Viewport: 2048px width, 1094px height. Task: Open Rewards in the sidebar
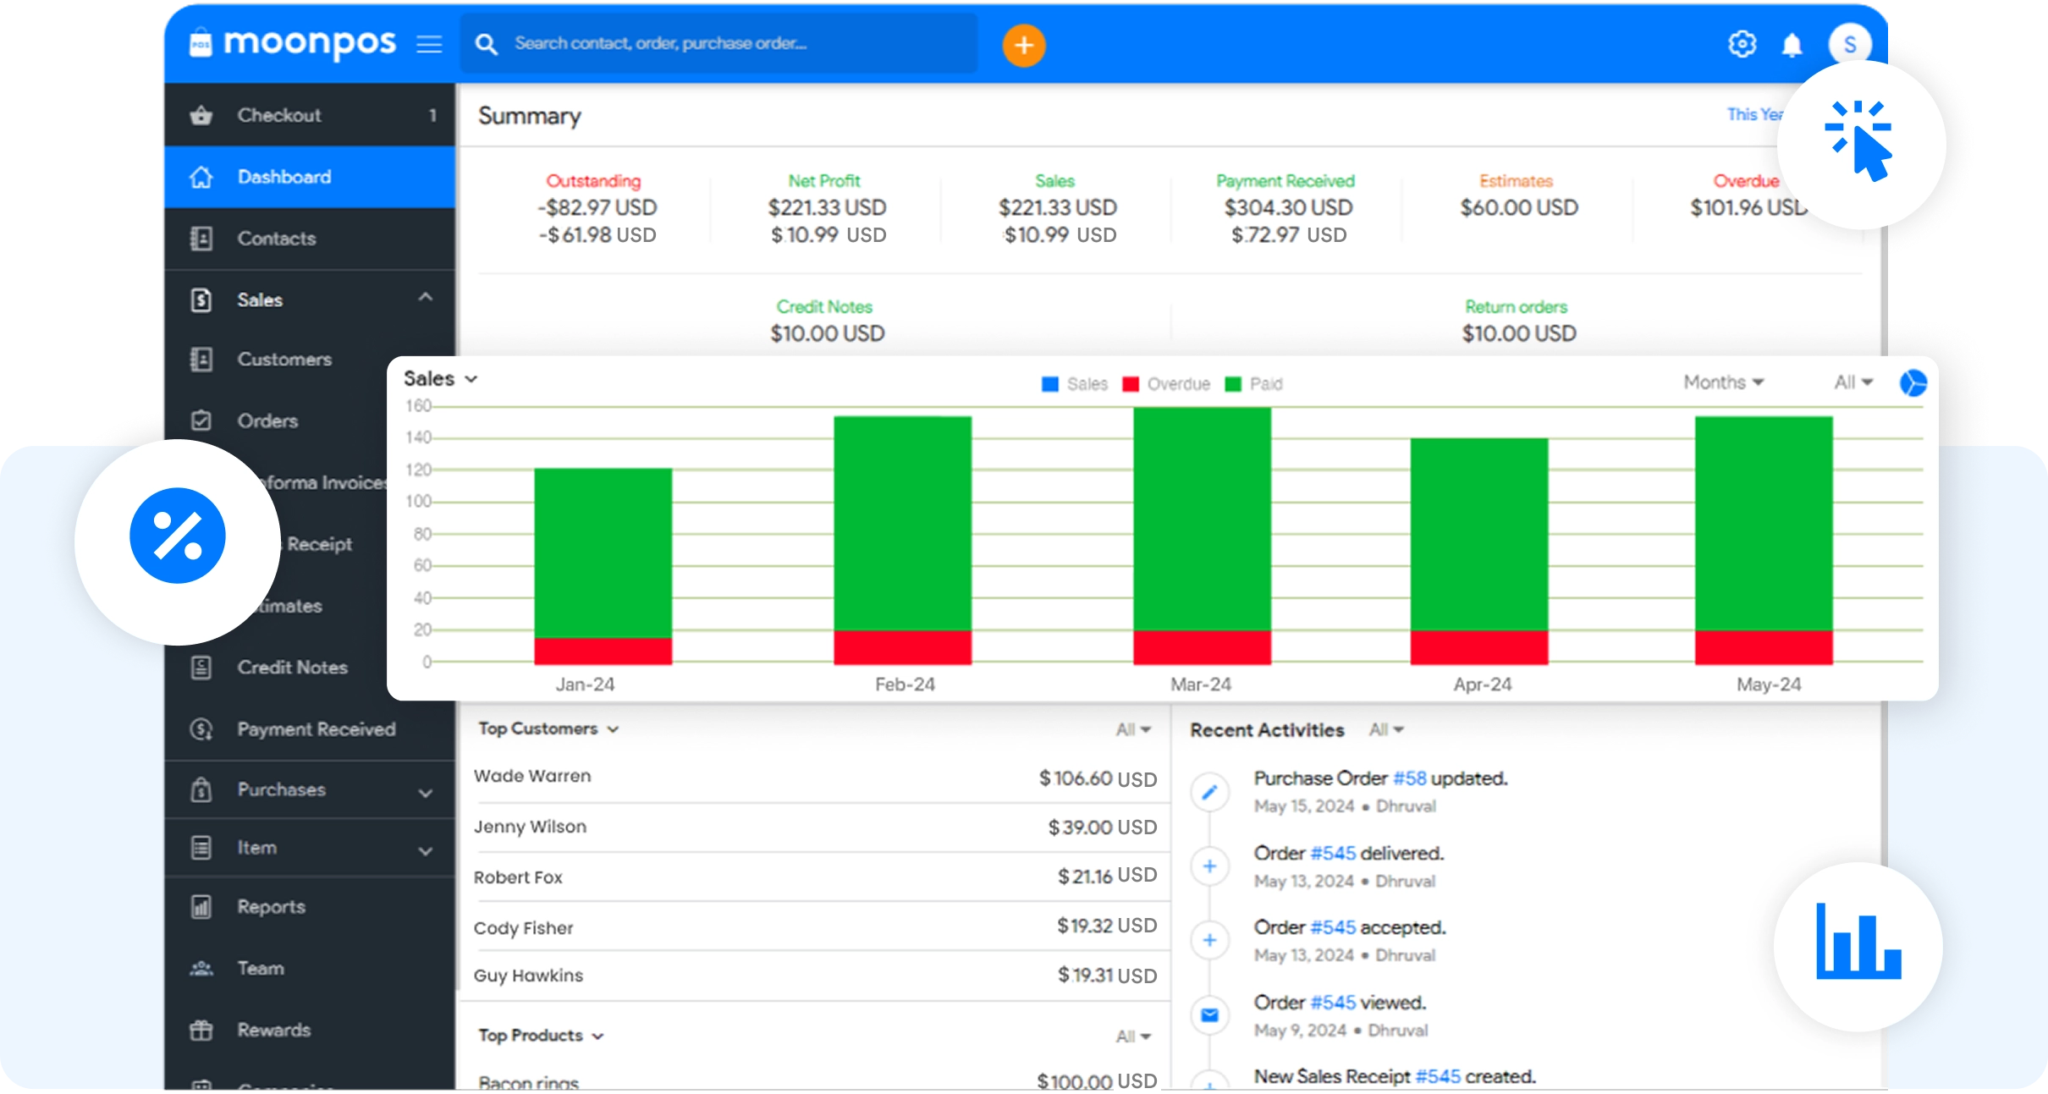273,1030
